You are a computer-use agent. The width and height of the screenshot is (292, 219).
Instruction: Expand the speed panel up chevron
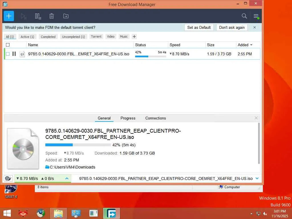tap(67, 179)
